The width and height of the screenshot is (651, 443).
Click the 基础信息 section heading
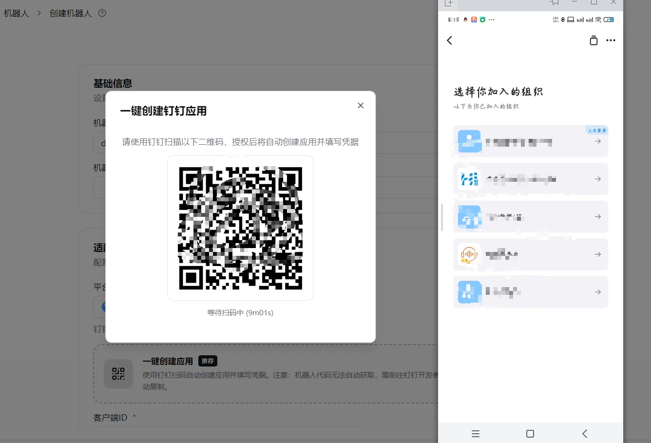coord(113,83)
